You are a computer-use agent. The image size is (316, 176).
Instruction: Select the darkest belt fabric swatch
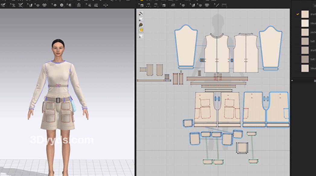tap(305, 59)
